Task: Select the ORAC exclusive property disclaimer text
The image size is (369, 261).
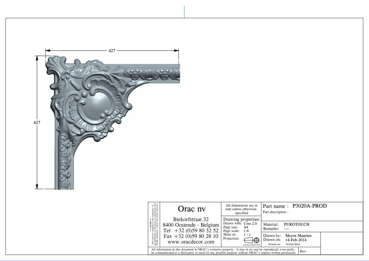Action: pos(224,251)
